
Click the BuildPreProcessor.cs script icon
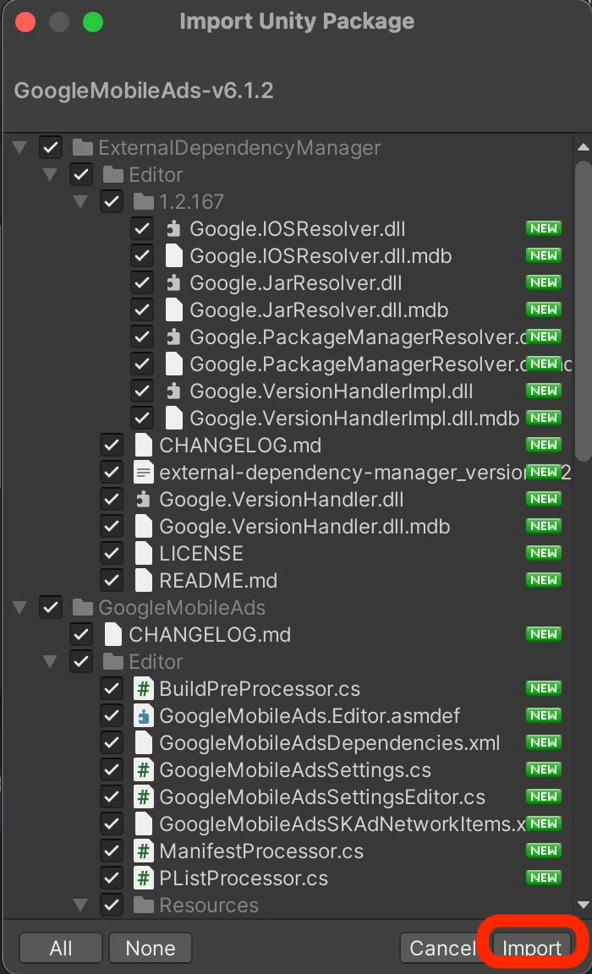(x=144, y=689)
